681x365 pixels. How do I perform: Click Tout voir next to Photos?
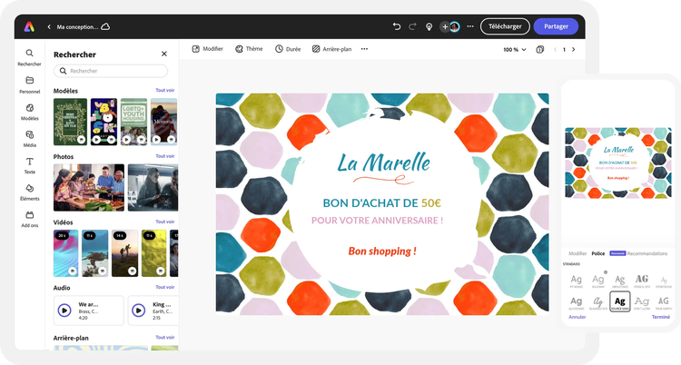click(165, 156)
